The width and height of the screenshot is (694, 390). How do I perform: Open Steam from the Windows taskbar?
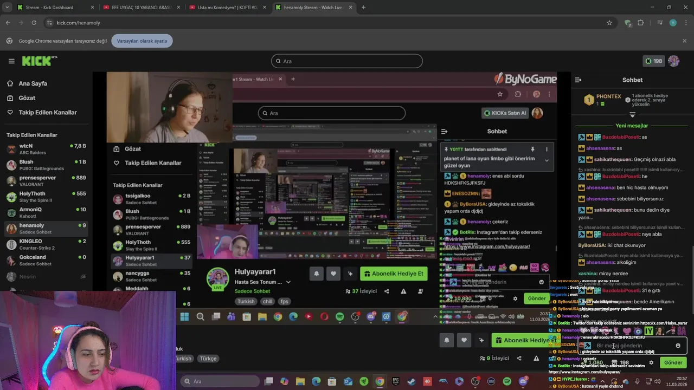pyautogui.click(x=412, y=381)
